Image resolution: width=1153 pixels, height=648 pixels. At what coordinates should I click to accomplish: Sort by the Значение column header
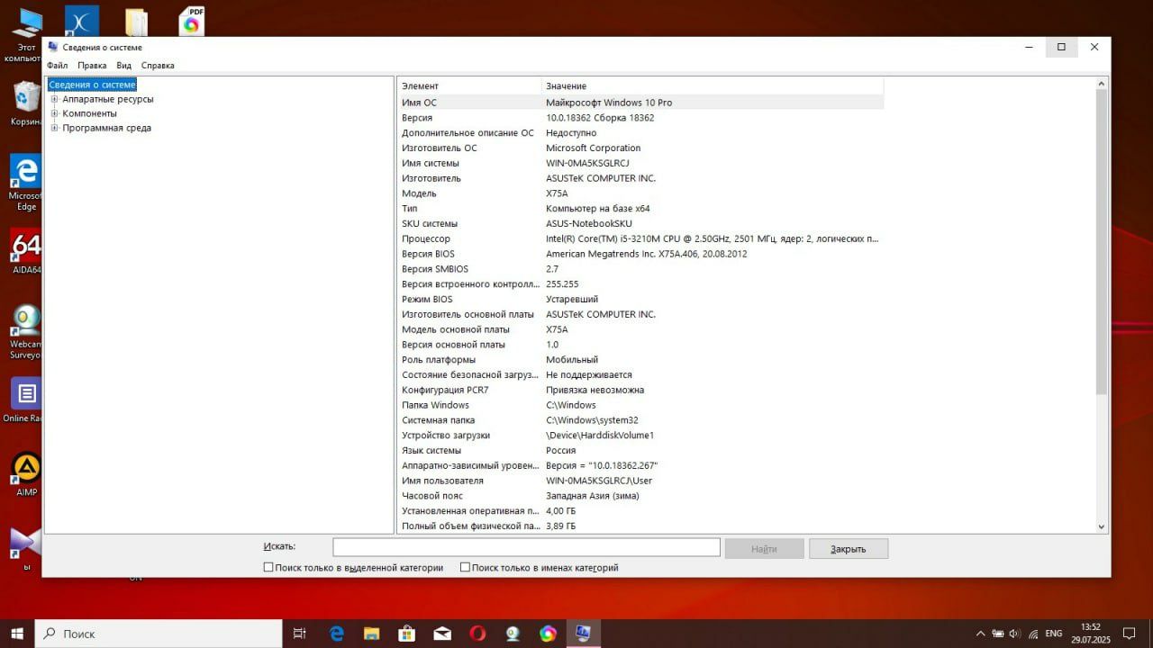713,85
